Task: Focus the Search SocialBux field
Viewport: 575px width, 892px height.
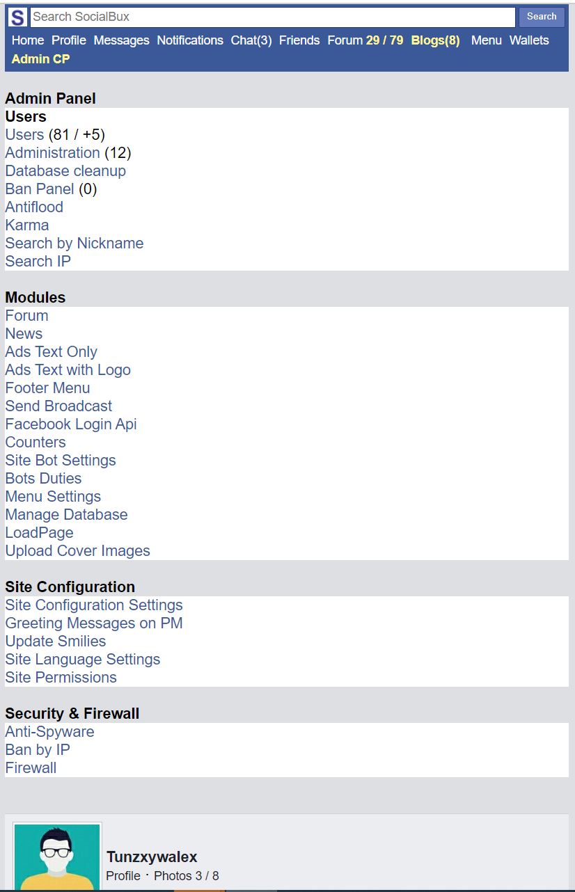Action: pyautogui.click(x=272, y=17)
